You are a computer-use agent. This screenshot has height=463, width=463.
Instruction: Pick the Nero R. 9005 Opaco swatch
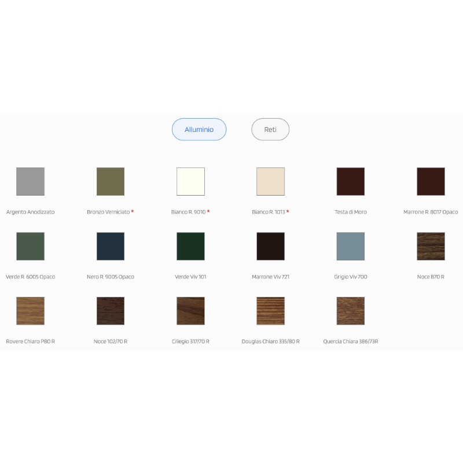pos(111,247)
